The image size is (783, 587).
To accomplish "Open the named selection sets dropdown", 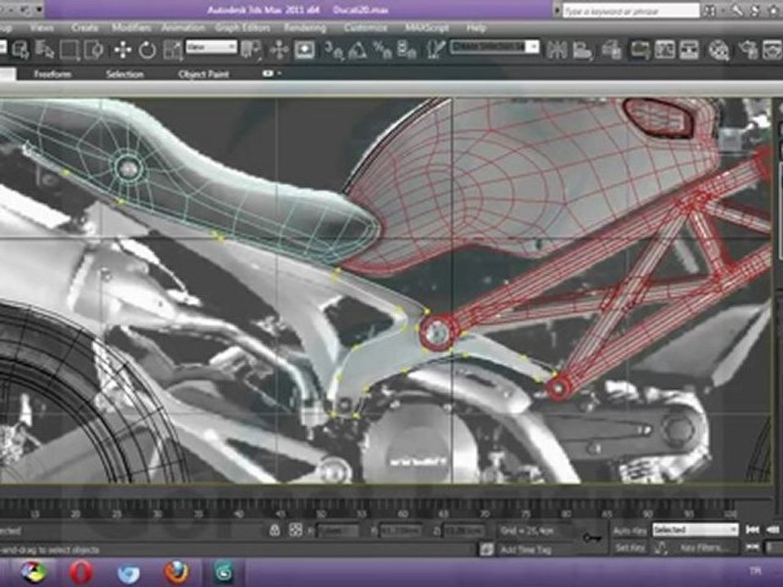I will 494,47.
